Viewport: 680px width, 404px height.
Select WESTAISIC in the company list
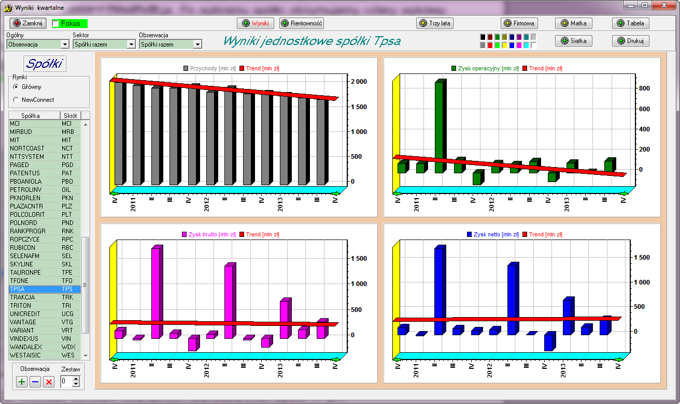[45, 355]
